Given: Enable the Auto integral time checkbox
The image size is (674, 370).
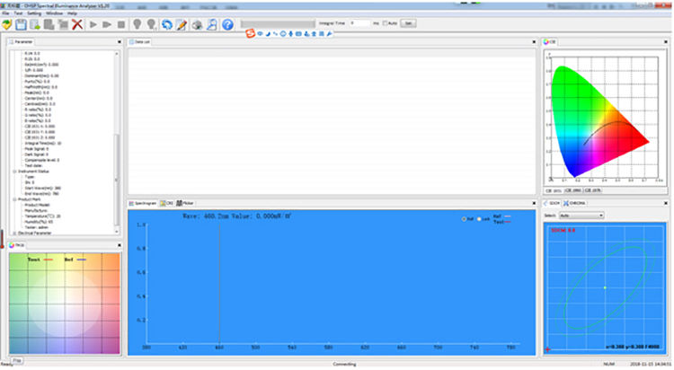Looking at the screenshot, I should (x=386, y=22).
